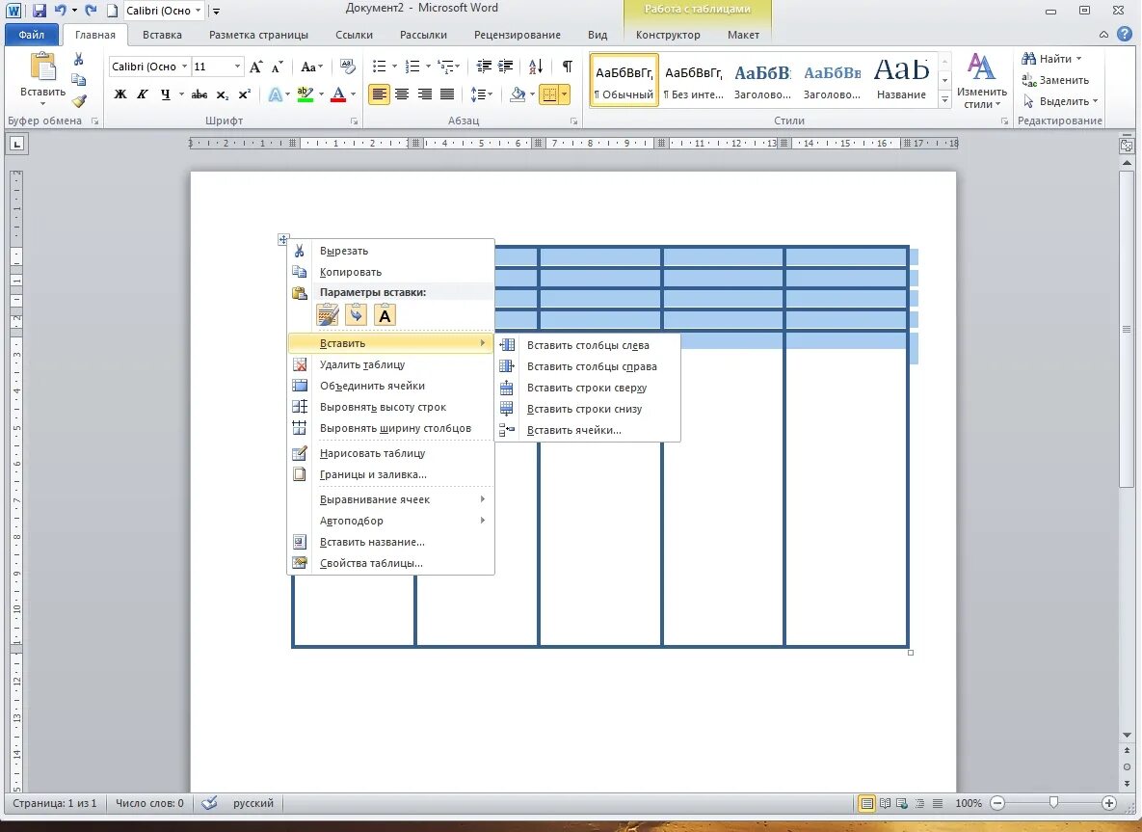Switch to Print Layout view in status bar
The width and height of the screenshot is (1142, 832).
(866, 803)
